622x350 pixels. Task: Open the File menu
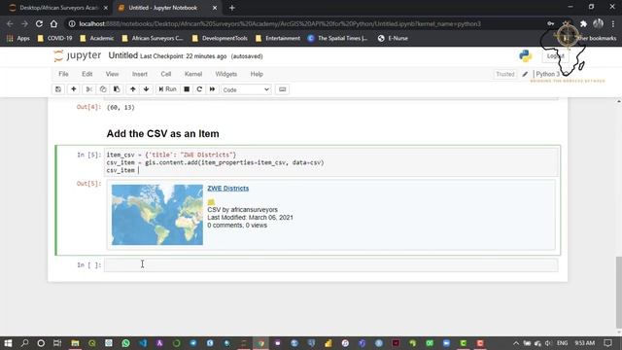pyautogui.click(x=63, y=74)
